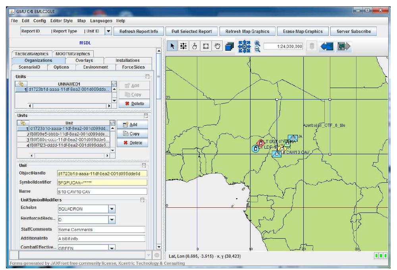397x270 pixels.
Task: Zoom in with the upper magnifier icon
Action: [257, 43]
